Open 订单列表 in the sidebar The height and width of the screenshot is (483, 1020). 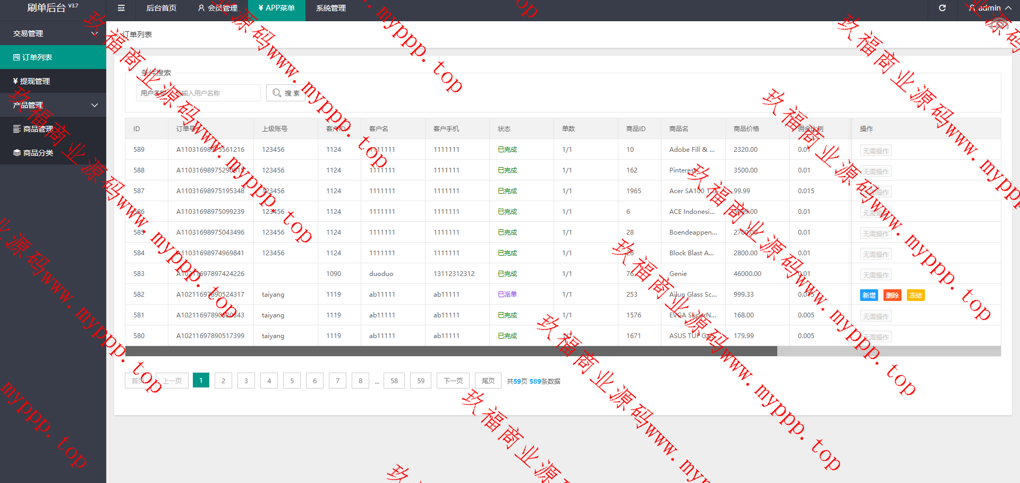coord(53,57)
